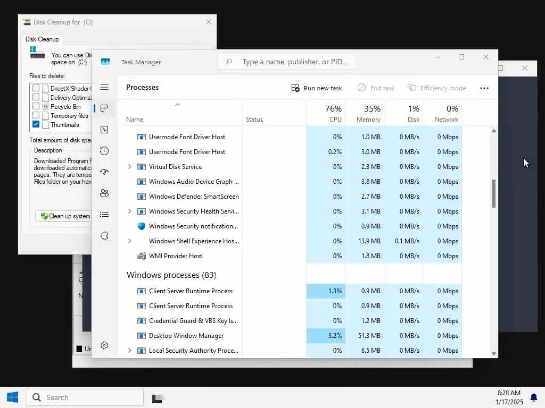Toggle the DirectX Shader Cache checkbox
The height and width of the screenshot is (408, 545).
(x=36, y=88)
